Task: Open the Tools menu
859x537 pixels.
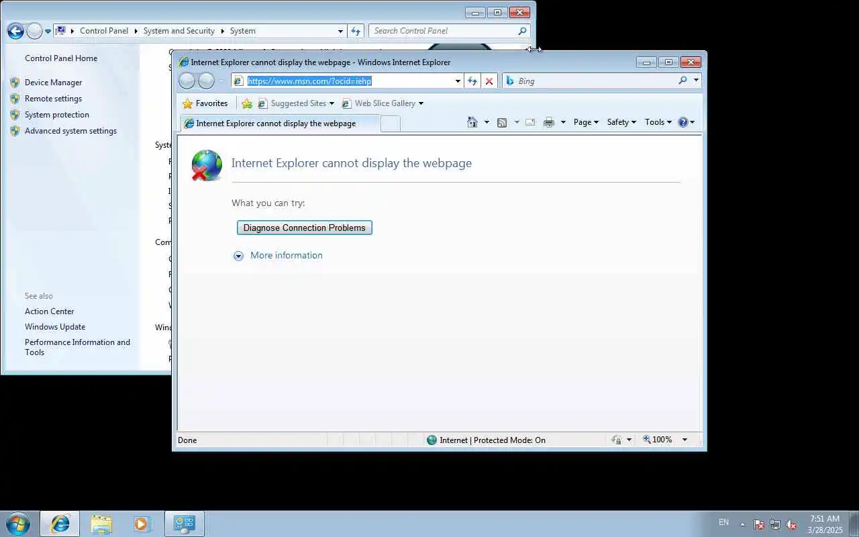Action: (658, 122)
